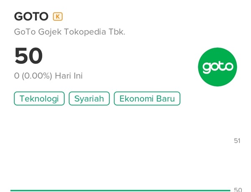Tap the Hari Ini period label

pyautogui.click(x=69, y=76)
